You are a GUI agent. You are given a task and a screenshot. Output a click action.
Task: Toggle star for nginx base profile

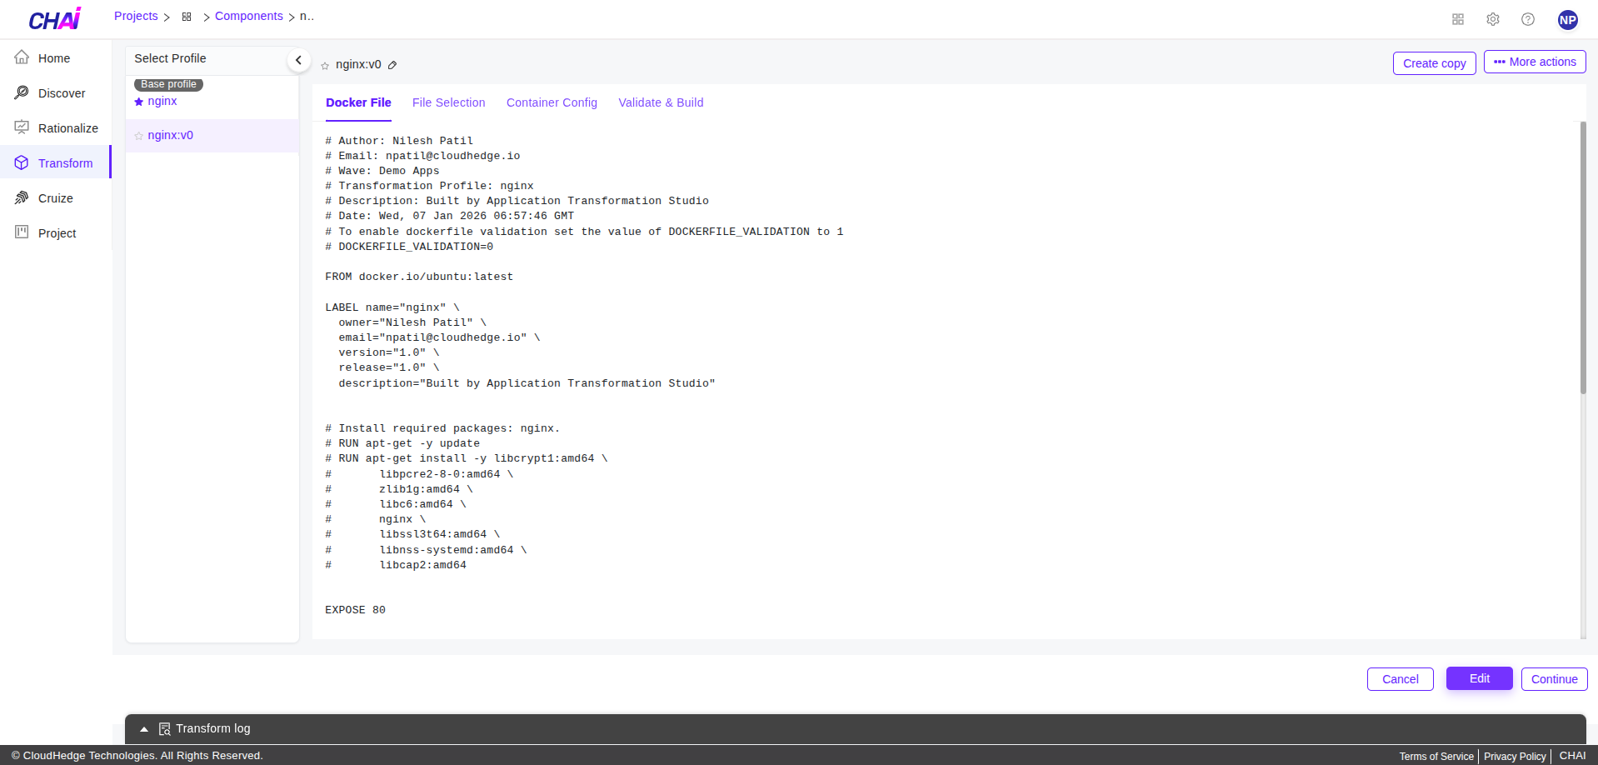click(x=139, y=102)
